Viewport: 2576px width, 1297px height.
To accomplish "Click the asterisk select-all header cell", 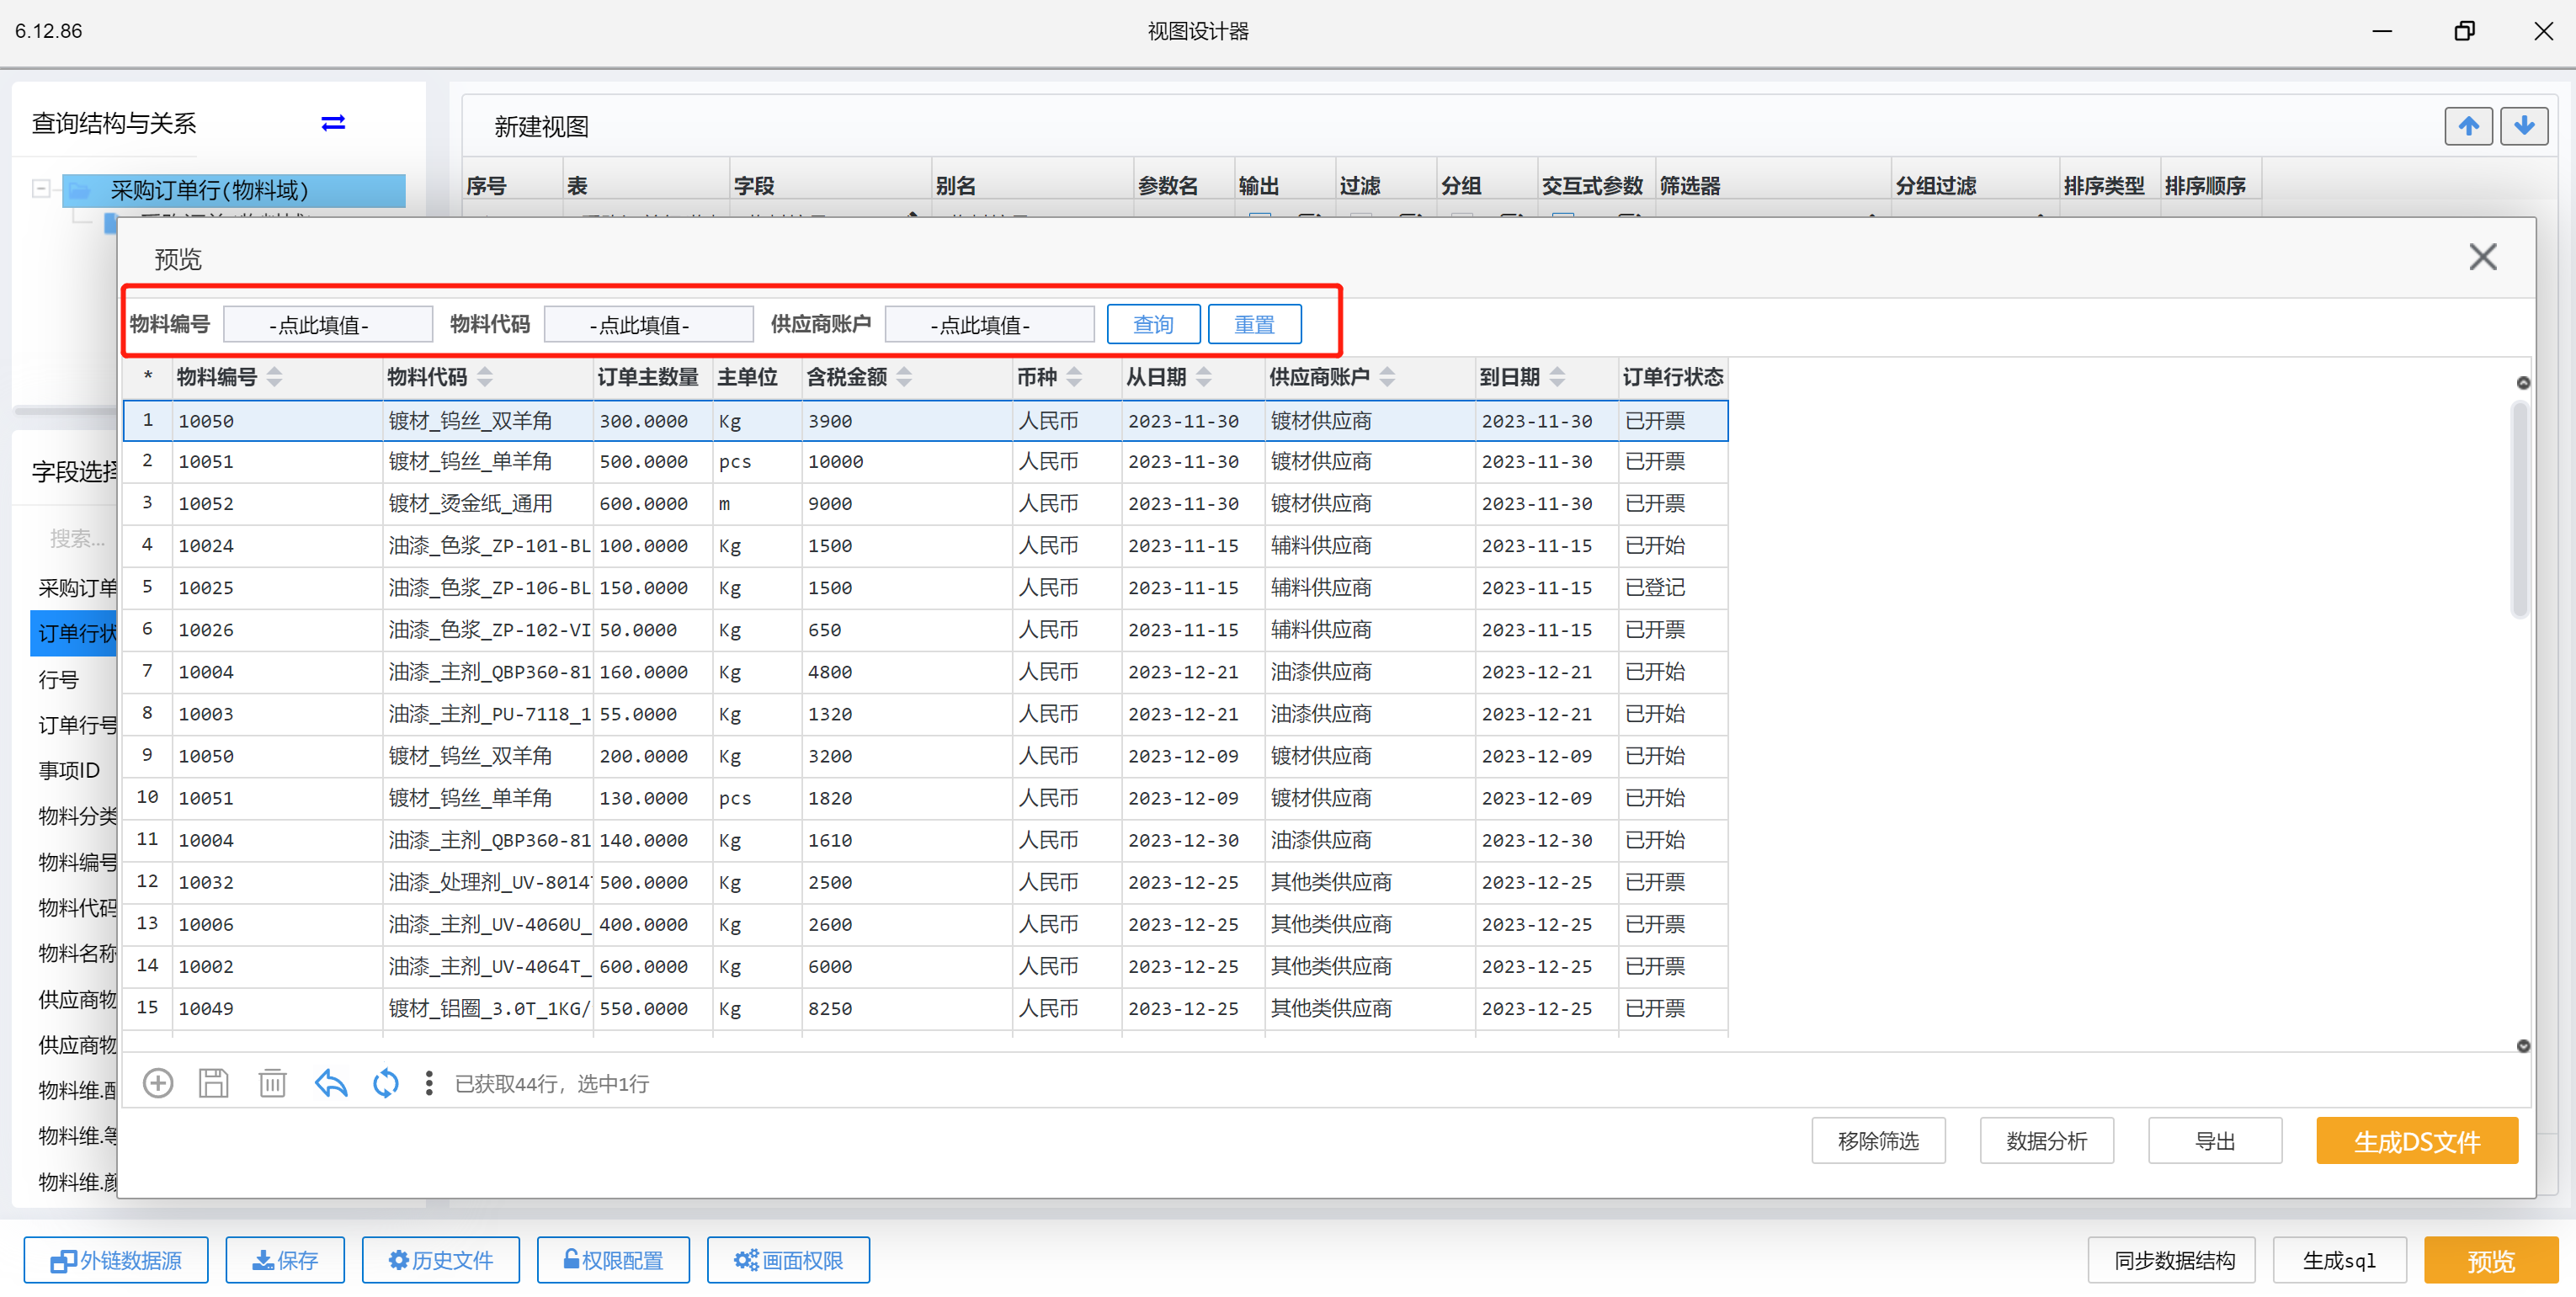I will point(148,377).
